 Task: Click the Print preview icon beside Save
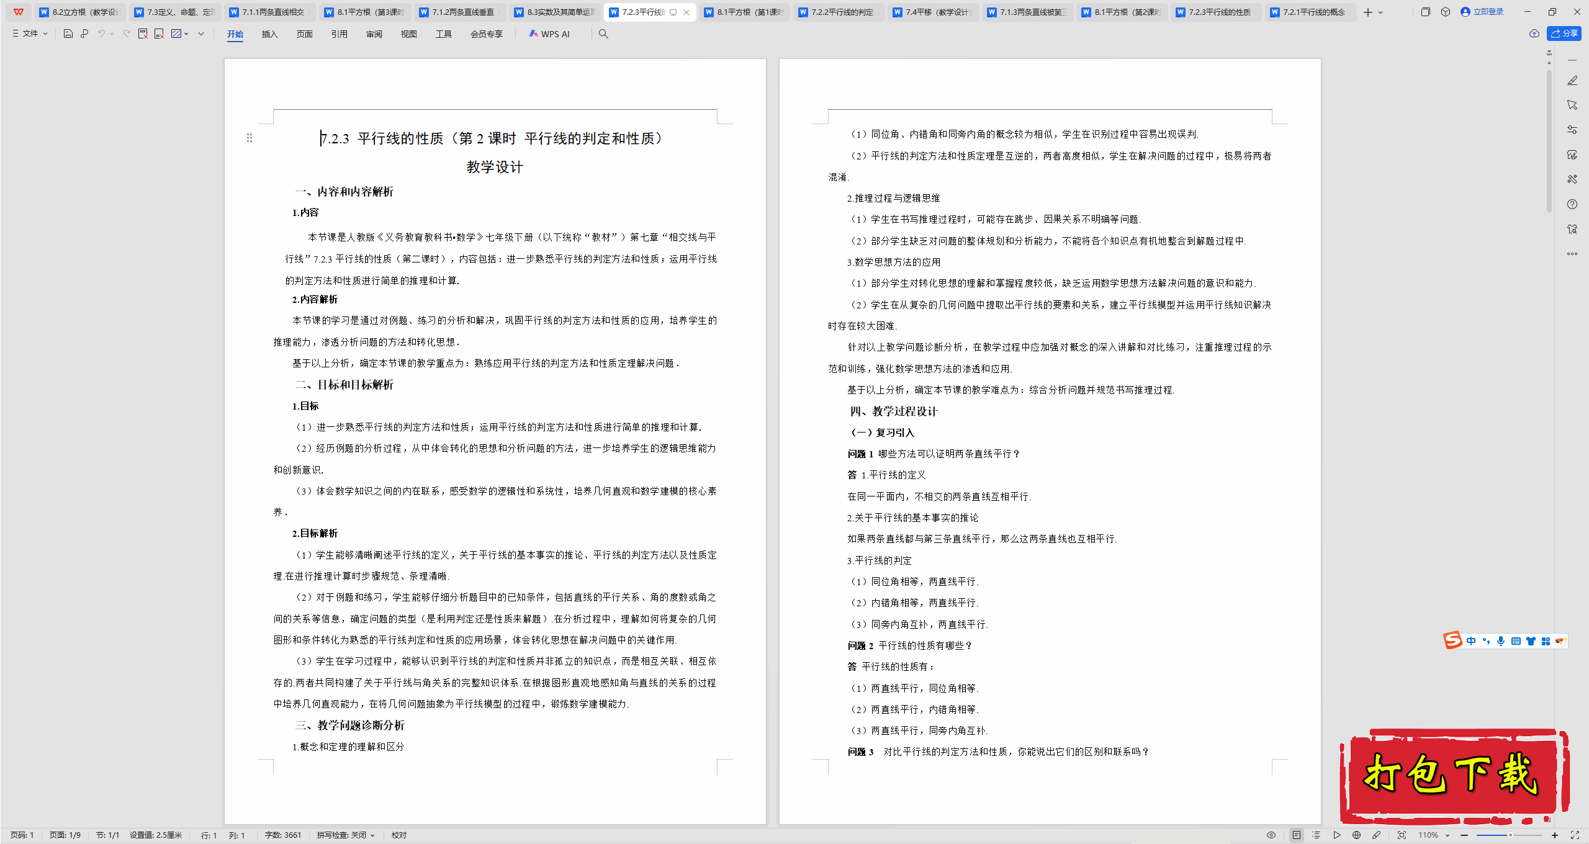(x=84, y=34)
